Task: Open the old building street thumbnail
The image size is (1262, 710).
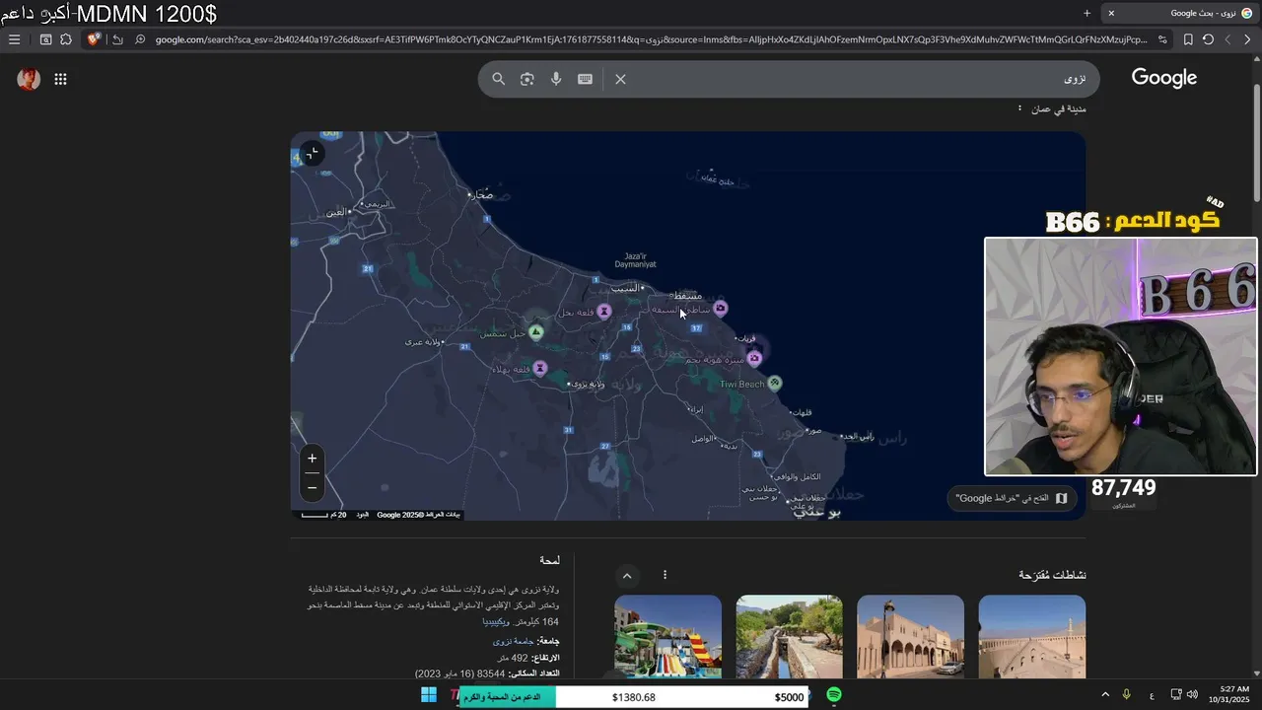Action: (910, 636)
